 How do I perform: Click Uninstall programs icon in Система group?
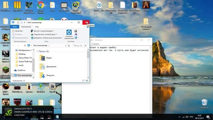[x=76, y=31]
